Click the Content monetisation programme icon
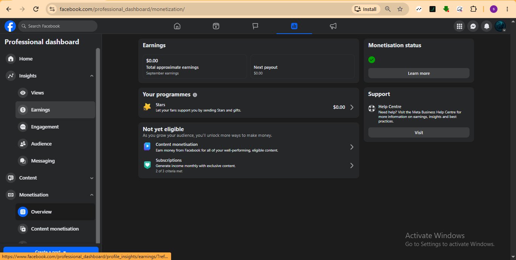The image size is (516, 260). [147, 147]
